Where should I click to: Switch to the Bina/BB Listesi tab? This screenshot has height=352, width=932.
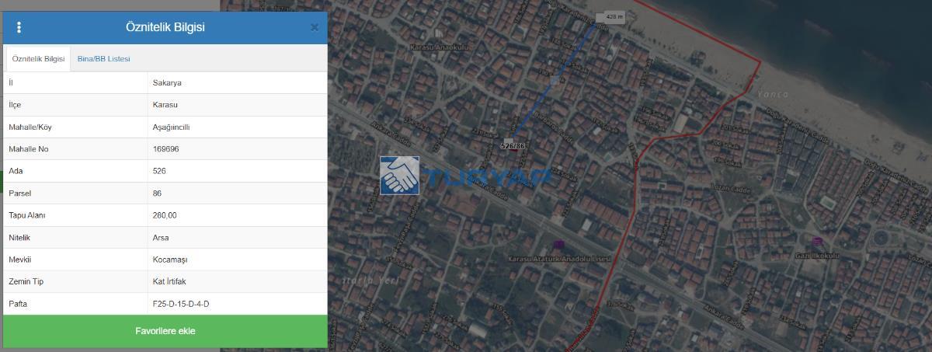[103, 59]
